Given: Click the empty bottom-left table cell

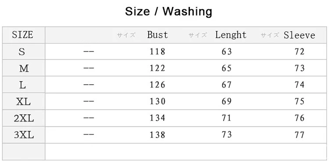Looking at the screenshot, I should (24, 152).
